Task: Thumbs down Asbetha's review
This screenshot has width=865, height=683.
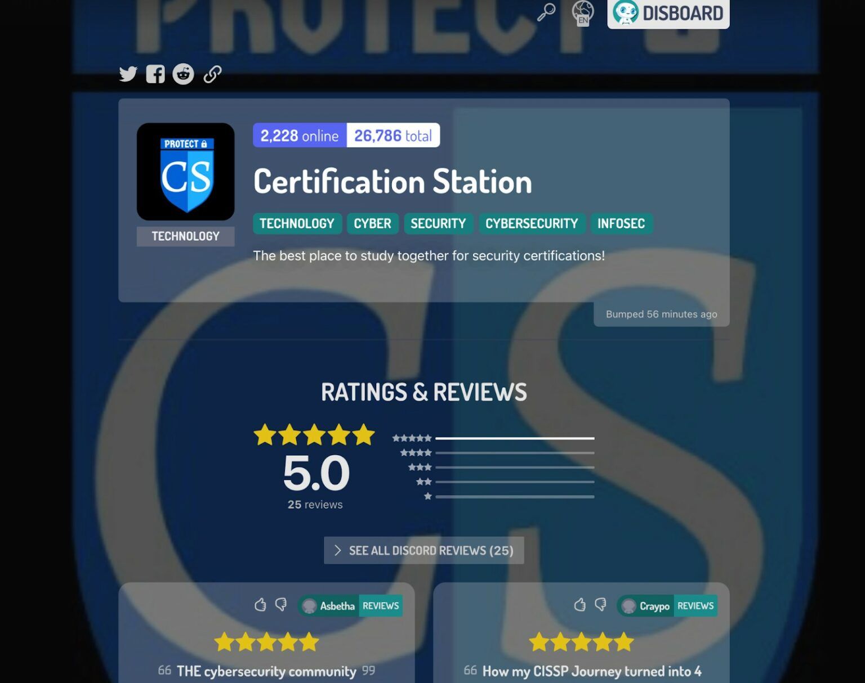Action: (281, 605)
